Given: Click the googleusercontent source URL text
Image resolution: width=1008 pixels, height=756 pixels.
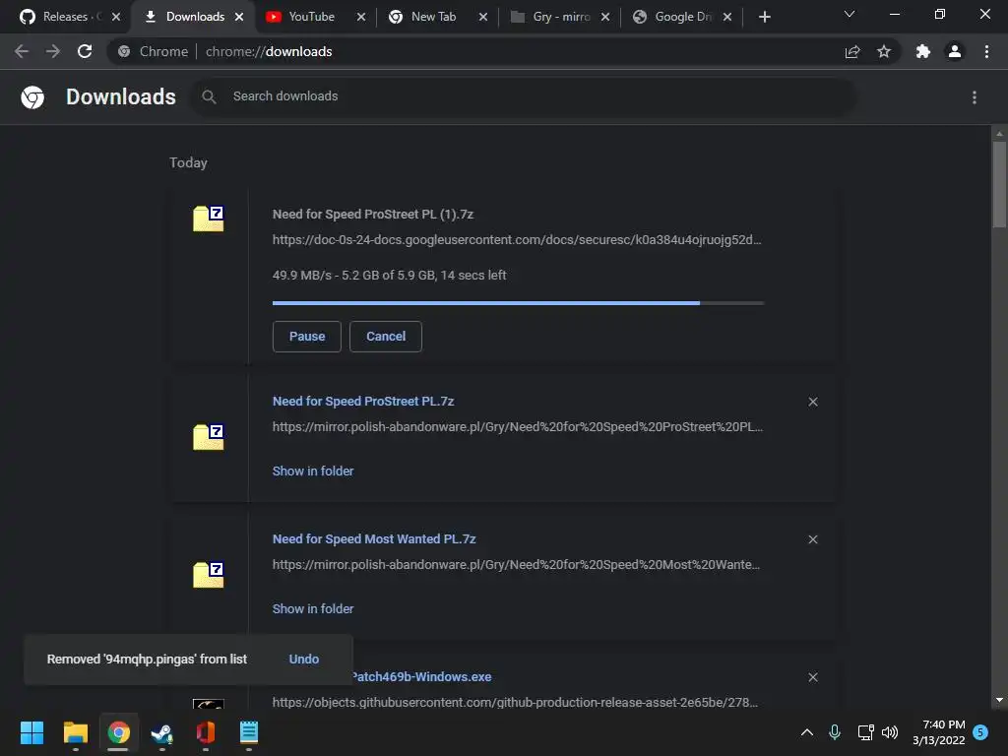Looking at the screenshot, I should [x=517, y=240].
